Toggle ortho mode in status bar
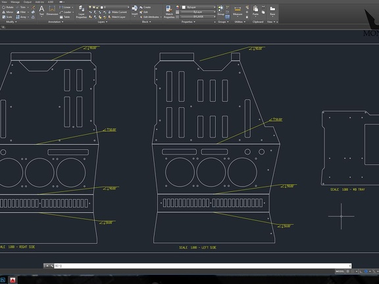This screenshot has height=284, width=379. pyautogui.click(x=361, y=272)
